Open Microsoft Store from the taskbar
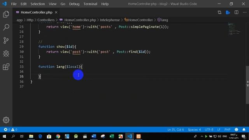This screenshot has height=140, width=249. [49, 136]
